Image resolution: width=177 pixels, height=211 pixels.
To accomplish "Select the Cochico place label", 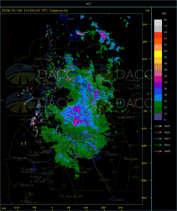I will tap(104, 180).
